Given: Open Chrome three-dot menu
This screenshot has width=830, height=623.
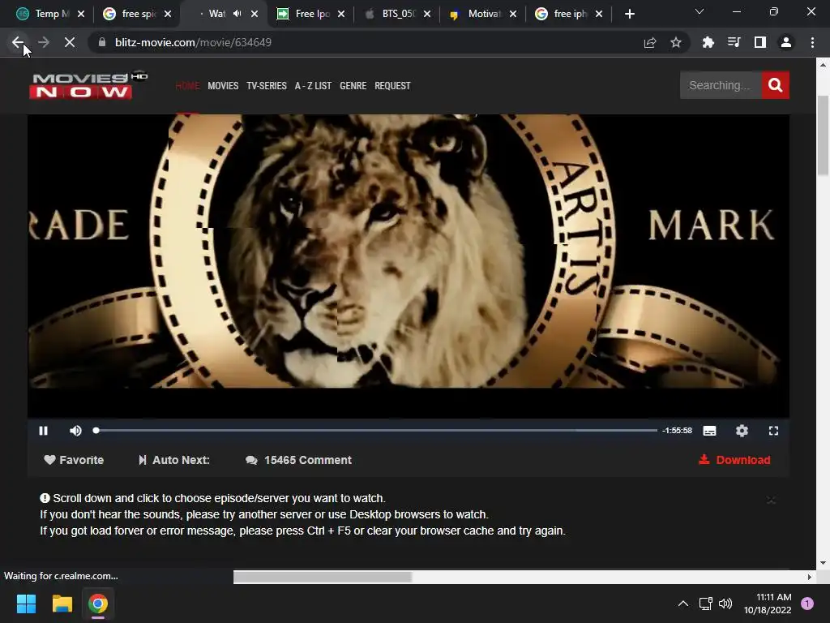Looking at the screenshot, I should pos(812,42).
